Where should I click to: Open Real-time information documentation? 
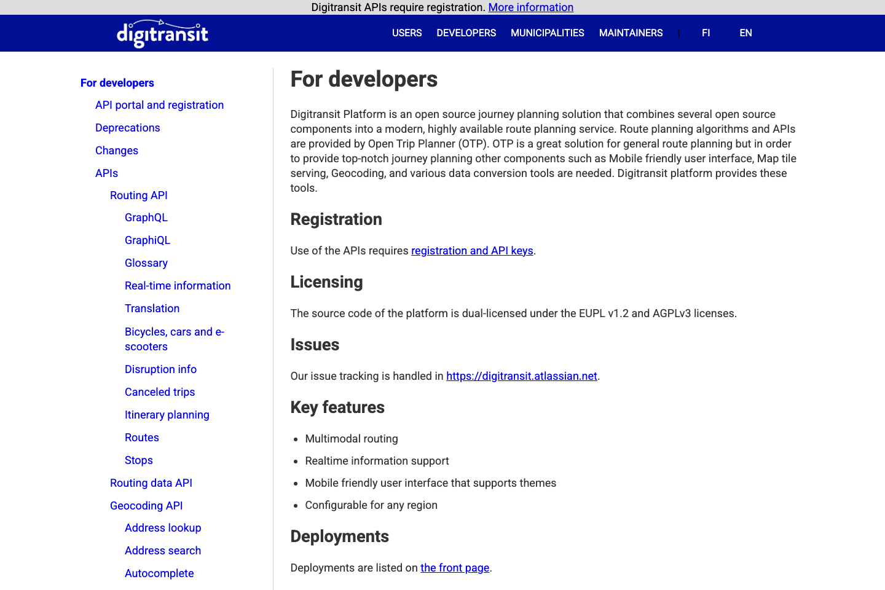point(178,285)
